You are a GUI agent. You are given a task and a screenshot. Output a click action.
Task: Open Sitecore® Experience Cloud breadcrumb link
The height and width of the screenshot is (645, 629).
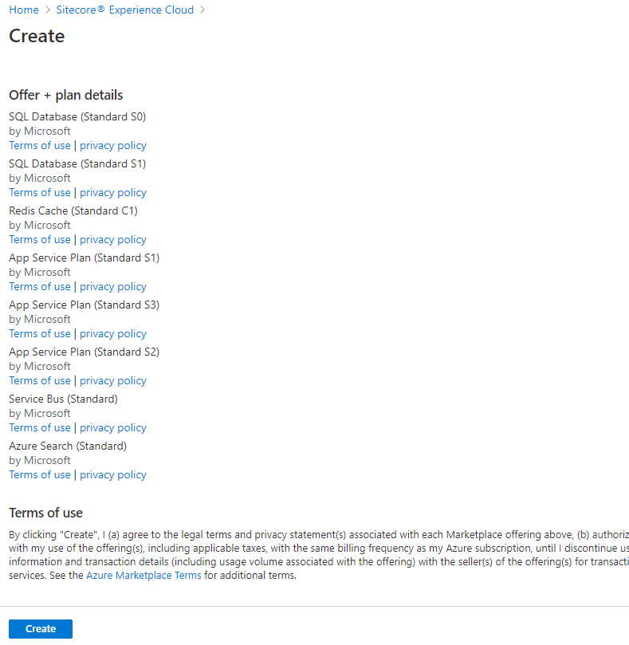click(124, 10)
